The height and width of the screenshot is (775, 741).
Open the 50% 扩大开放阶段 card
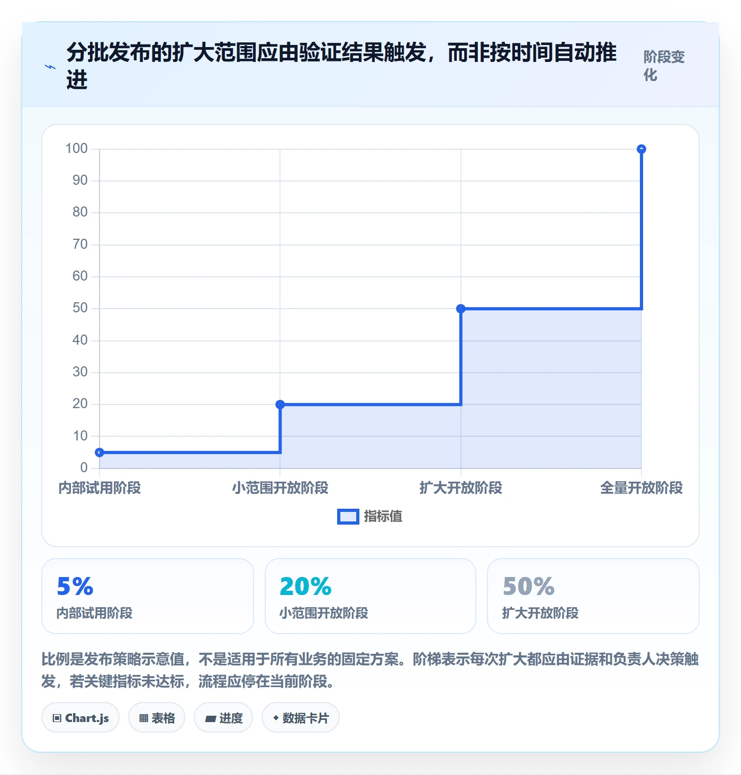593,596
